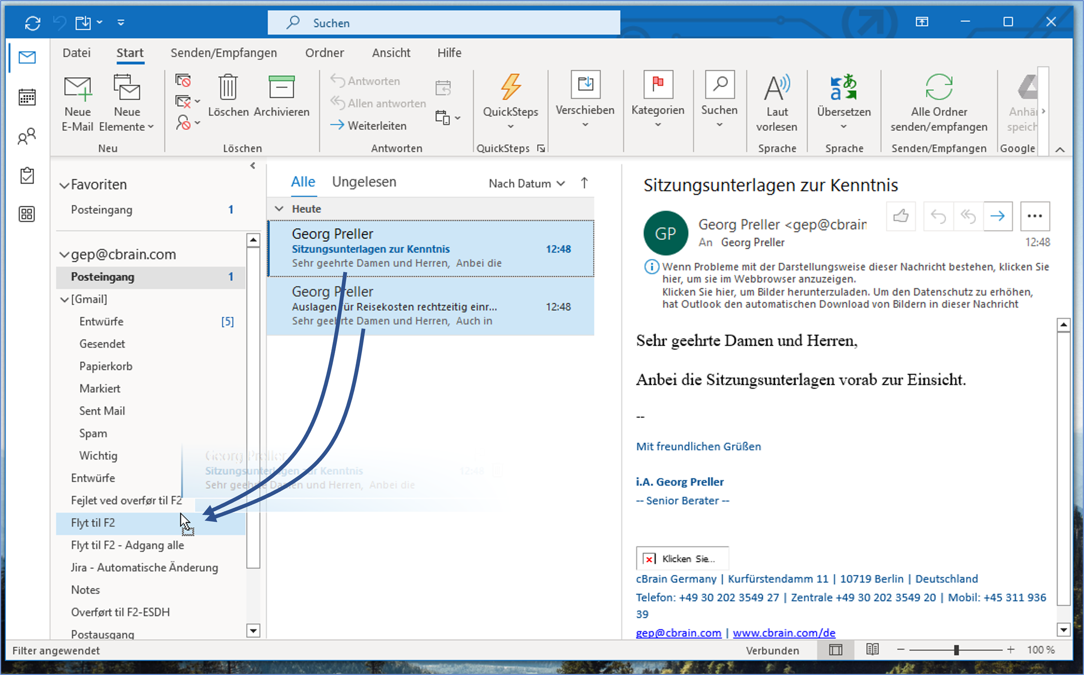Toggle normal view button in status bar

click(x=835, y=649)
